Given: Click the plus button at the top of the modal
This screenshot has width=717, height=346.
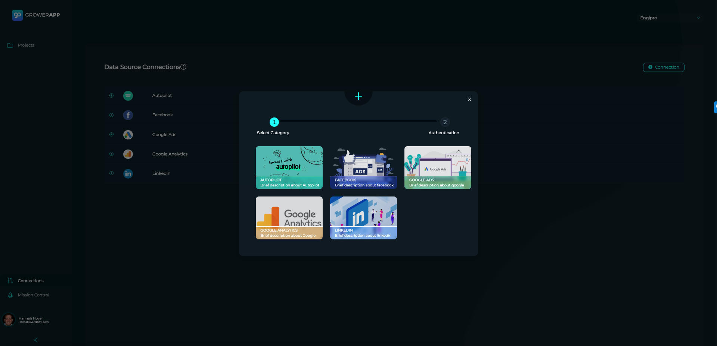Looking at the screenshot, I should (x=358, y=96).
